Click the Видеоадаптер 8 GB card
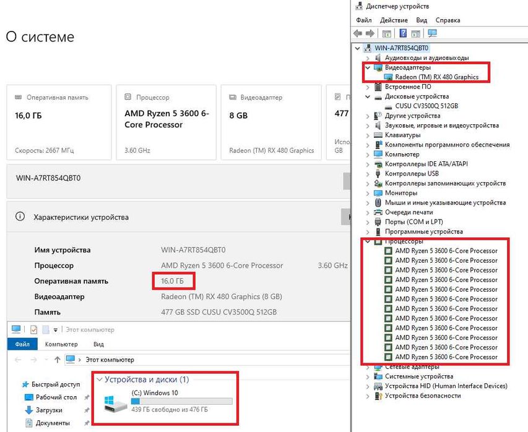Screen dimensions: 528x432 271,122
